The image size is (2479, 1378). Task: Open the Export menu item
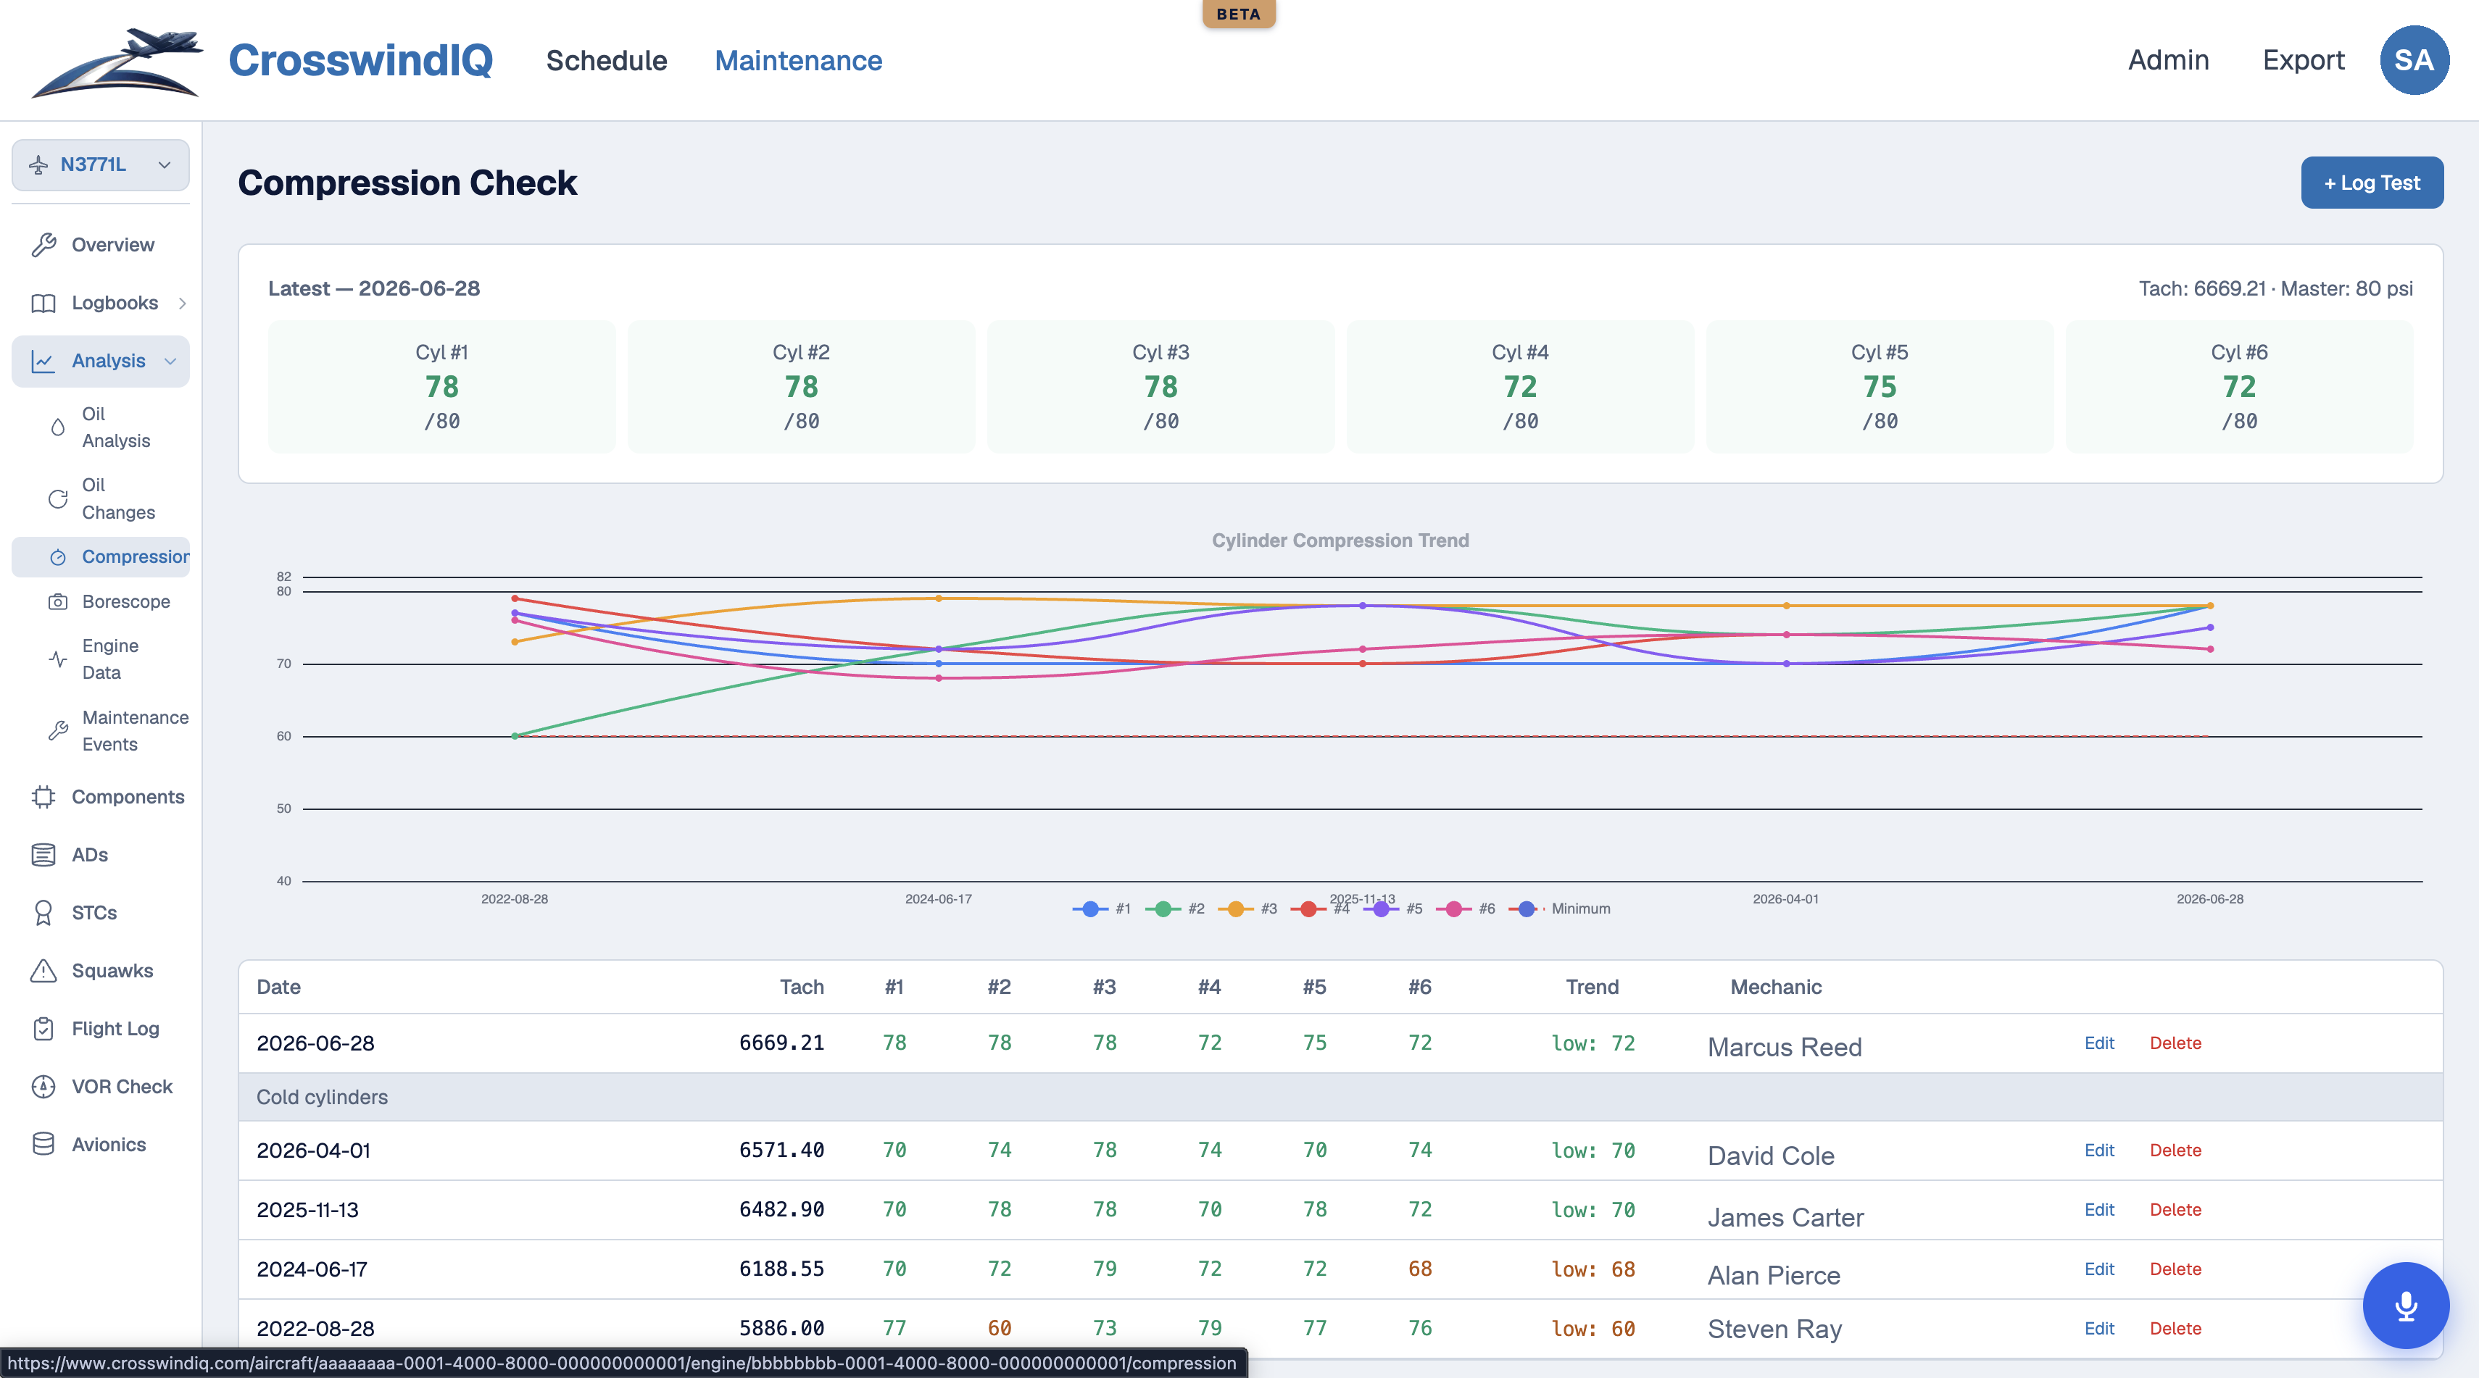tap(2302, 59)
